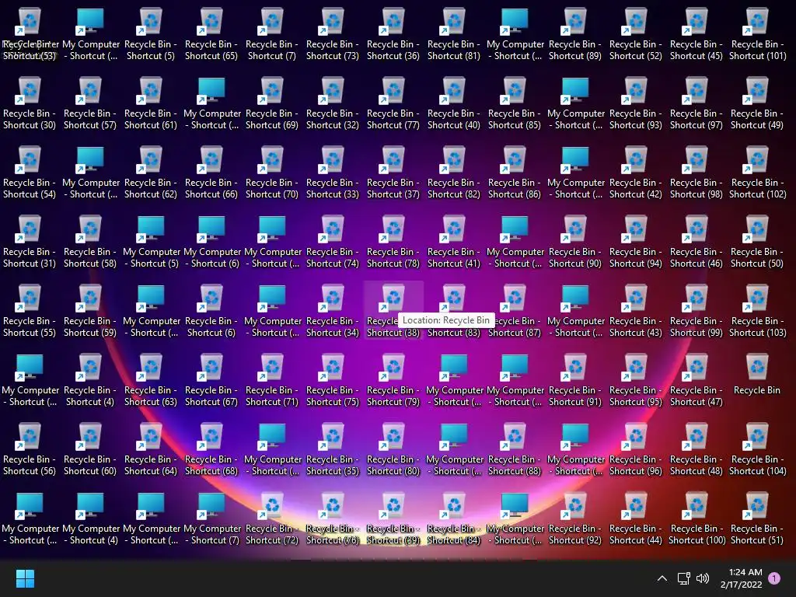
Task: Select Recycle Bin - Shortcut (77)
Action: 393,103
